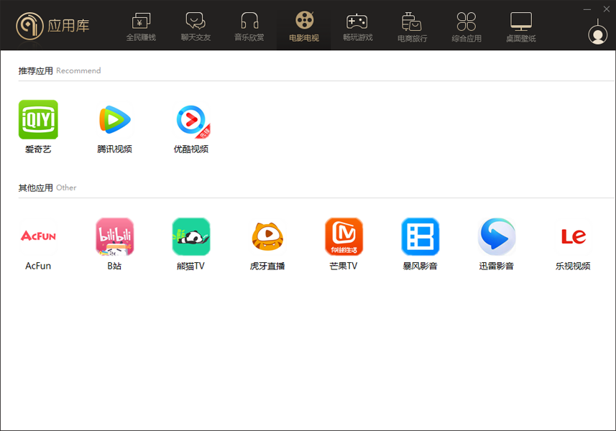This screenshot has height=431, width=616.
Task: Click the 优酷视频 text label
Action: point(191,149)
